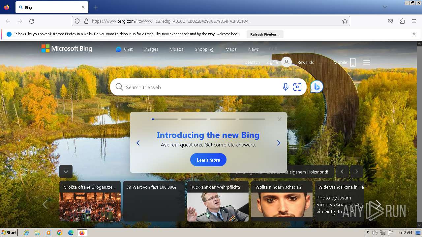
Task: Click the image location info caption
Action: [282, 172]
